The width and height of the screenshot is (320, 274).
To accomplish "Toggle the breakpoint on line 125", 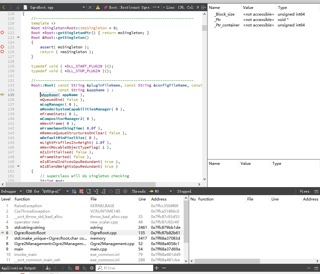I will pyautogui.click(x=3, y=47).
